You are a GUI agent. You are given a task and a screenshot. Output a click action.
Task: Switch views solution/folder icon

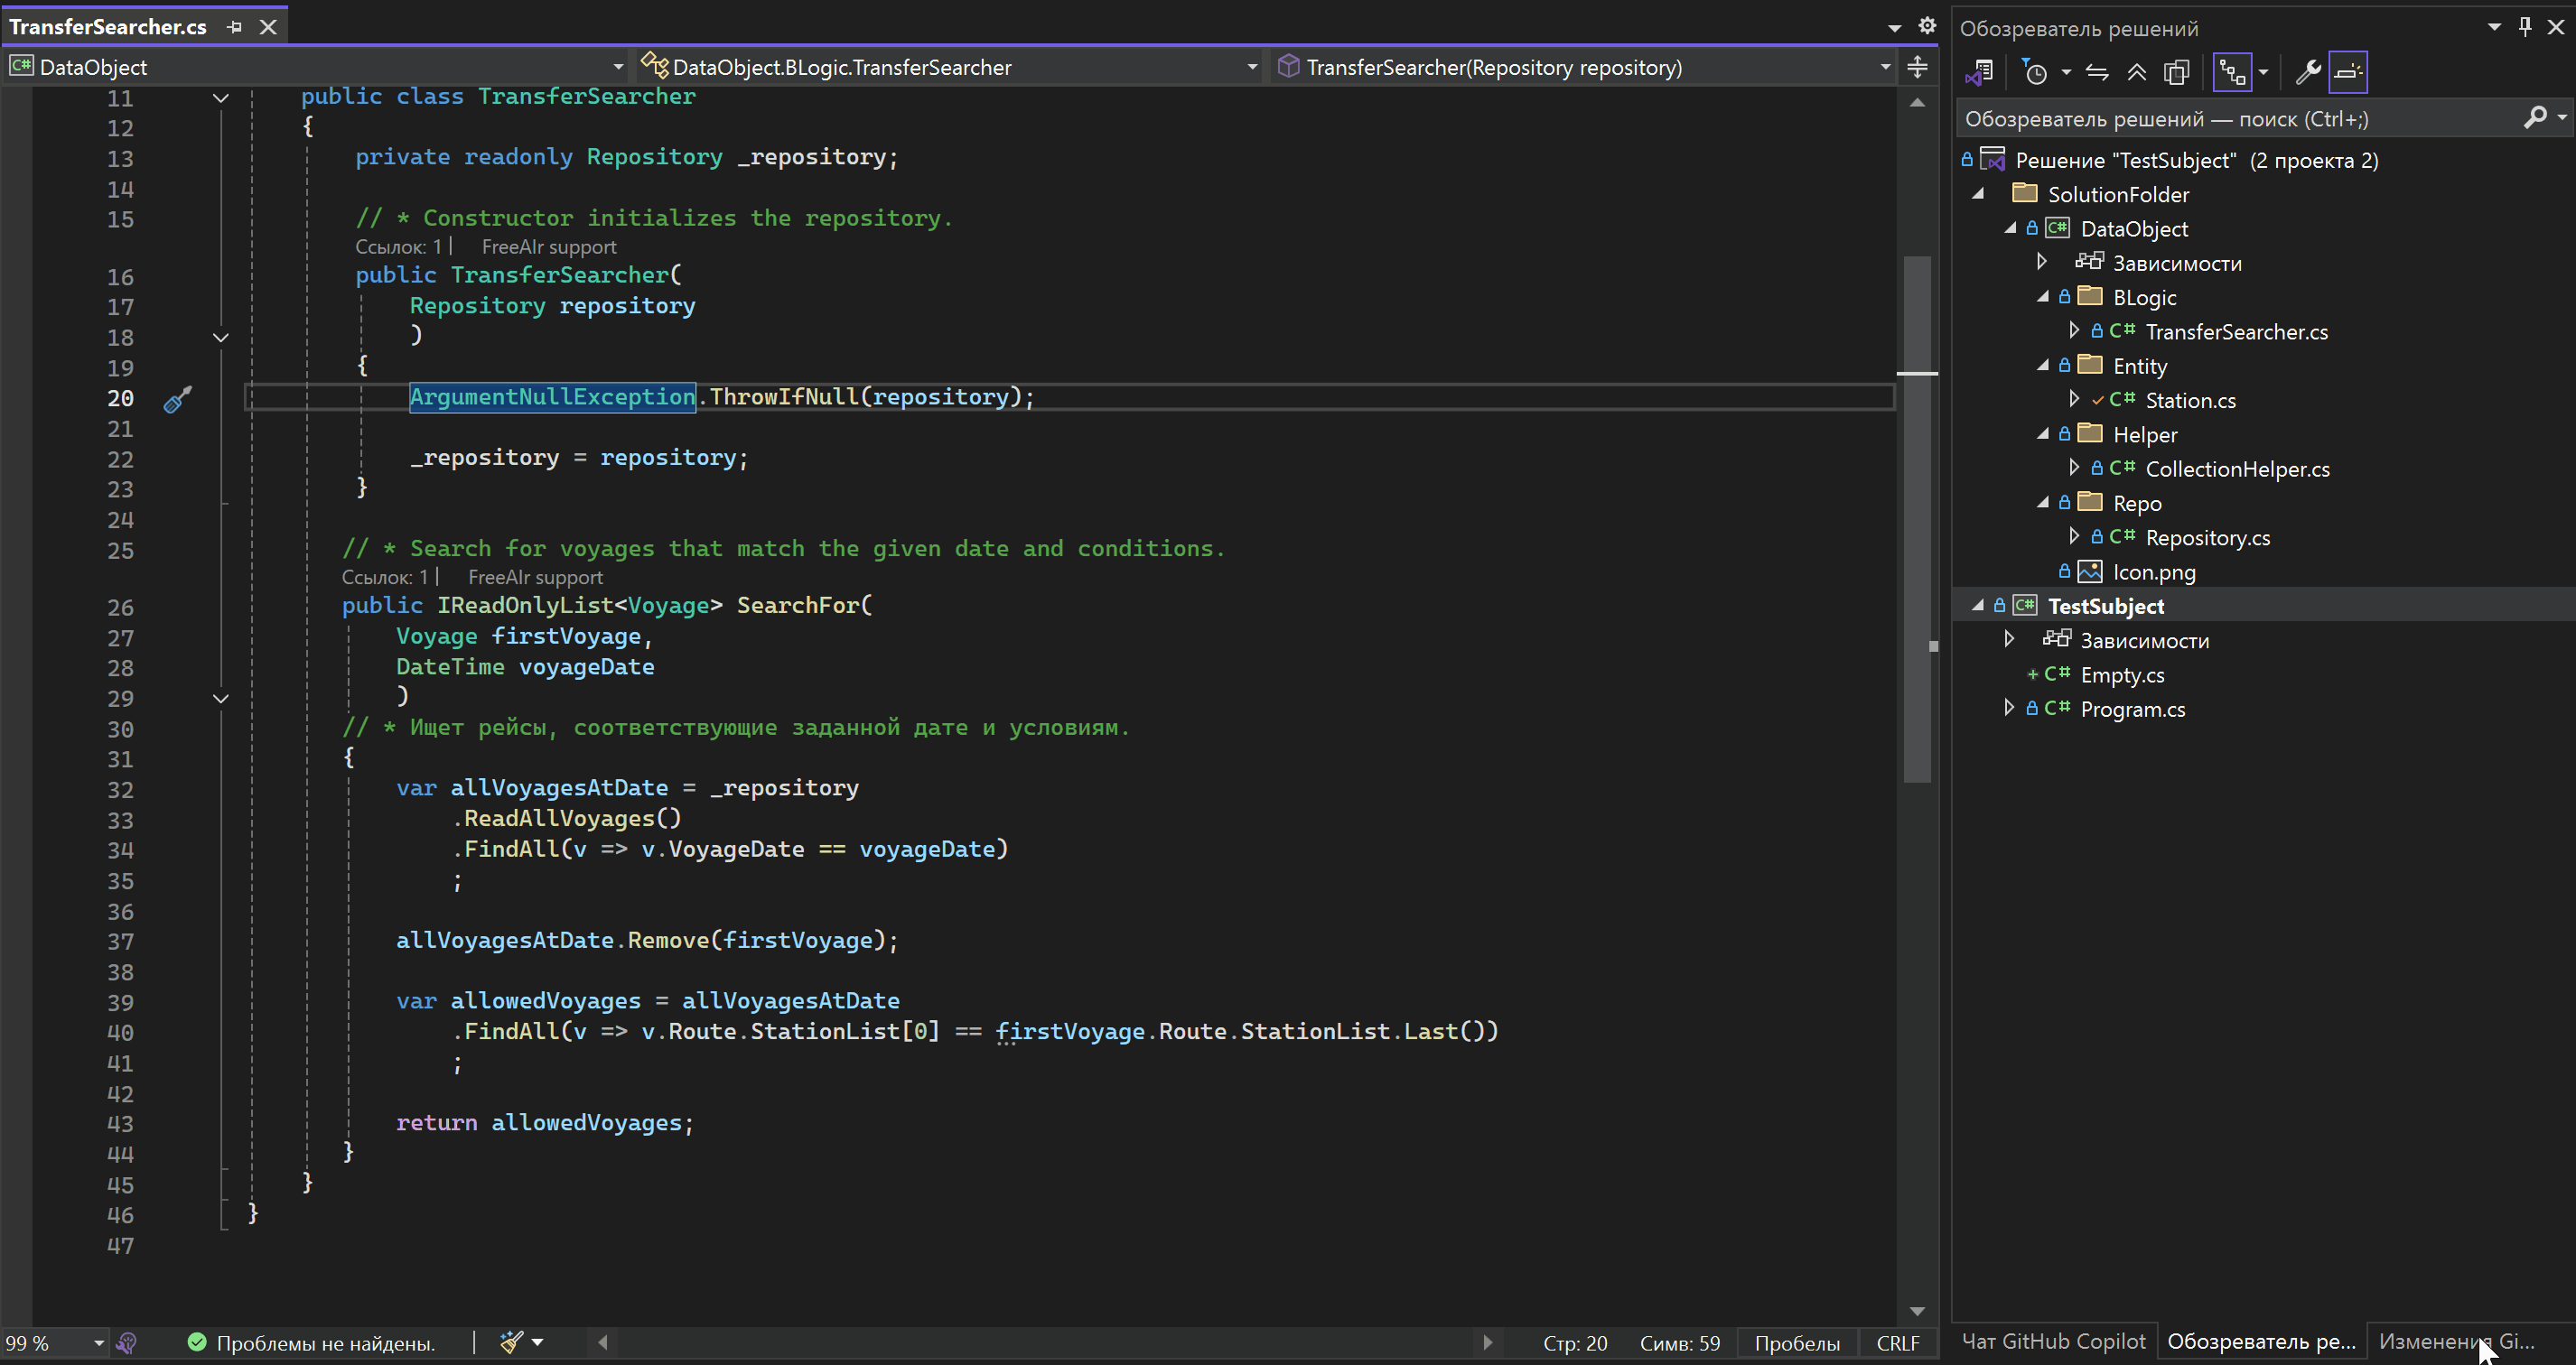(x=1979, y=72)
